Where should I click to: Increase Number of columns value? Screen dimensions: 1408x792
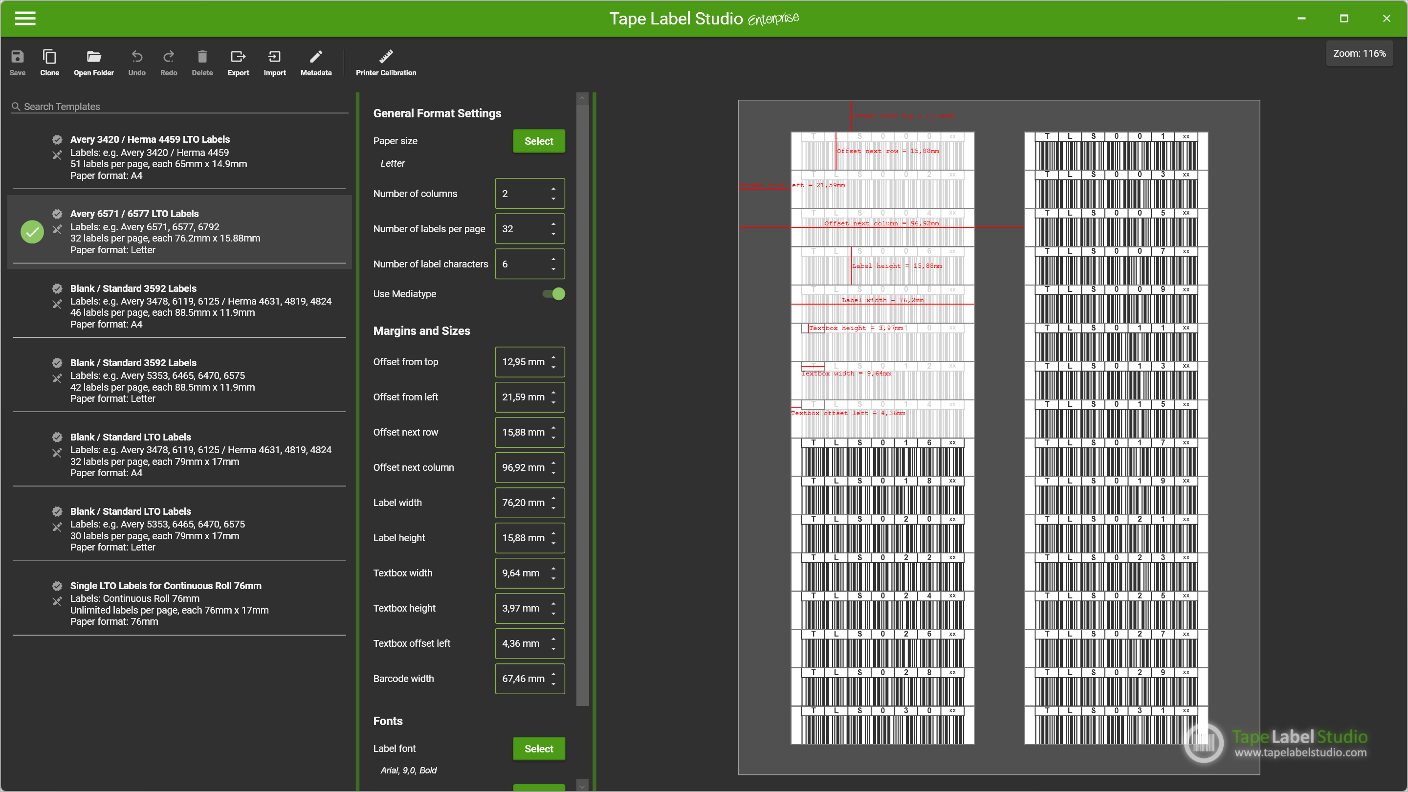point(553,189)
